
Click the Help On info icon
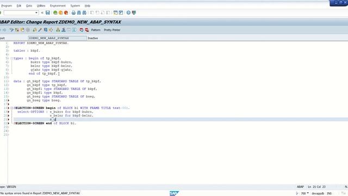(x=74, y=30)
